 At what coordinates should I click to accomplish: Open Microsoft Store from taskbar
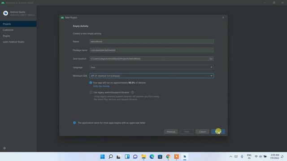[x=160, y=157]
